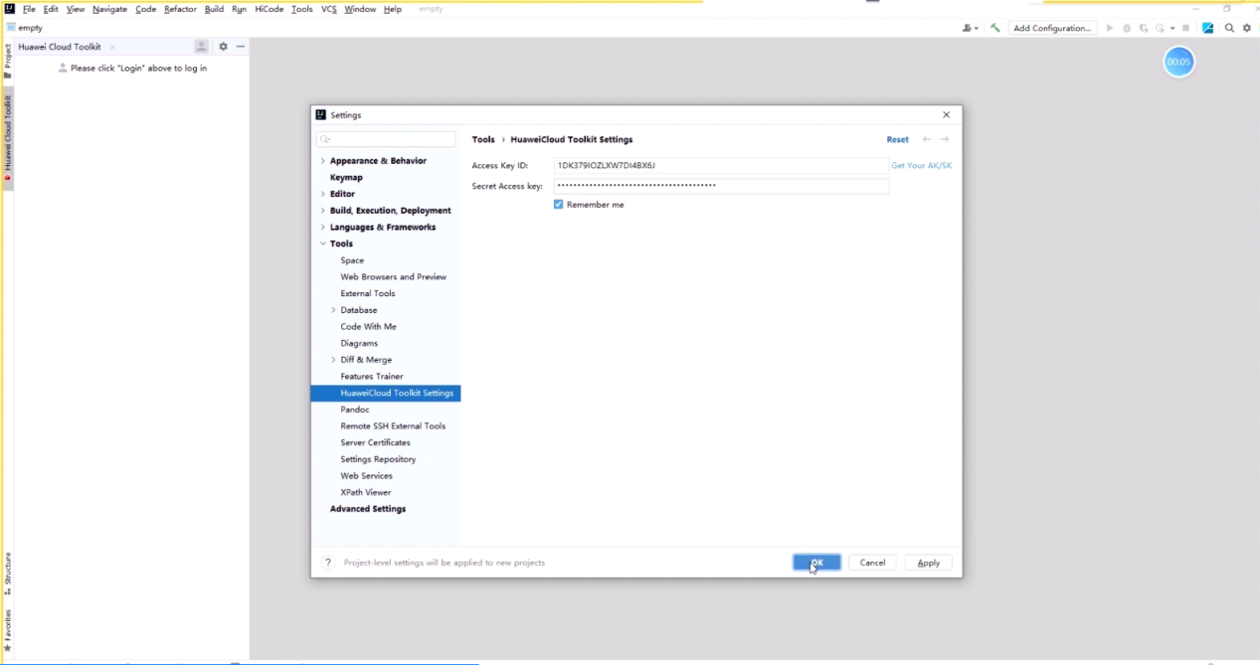
Task: Open the Structure tool window tab
Action: coord(7,574)
